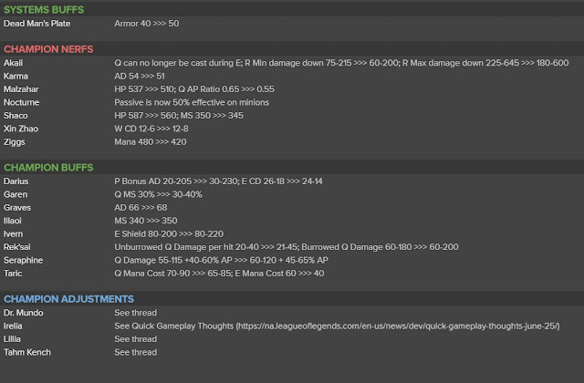Click the Nocturne passive change text
Image resolution: width=584 pixels, height=383 pixels.
[x=206, y=102]
